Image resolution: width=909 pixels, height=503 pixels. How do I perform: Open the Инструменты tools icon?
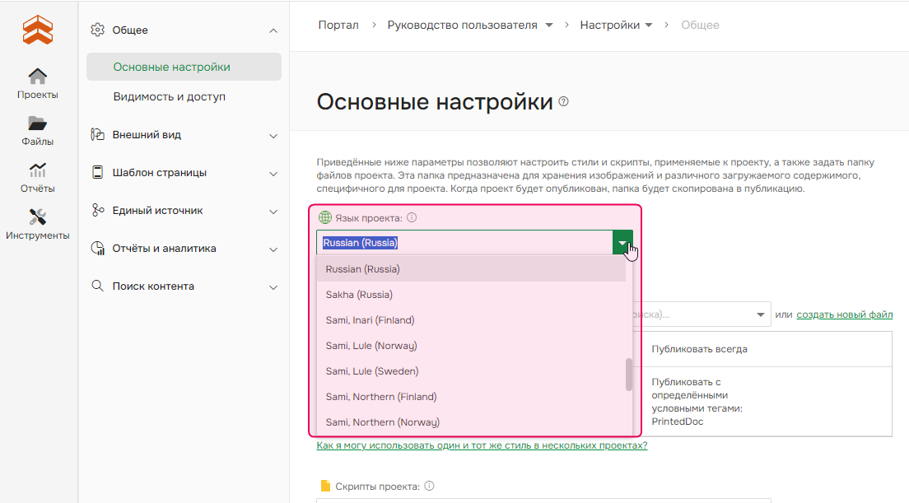(x=37, y=217)
